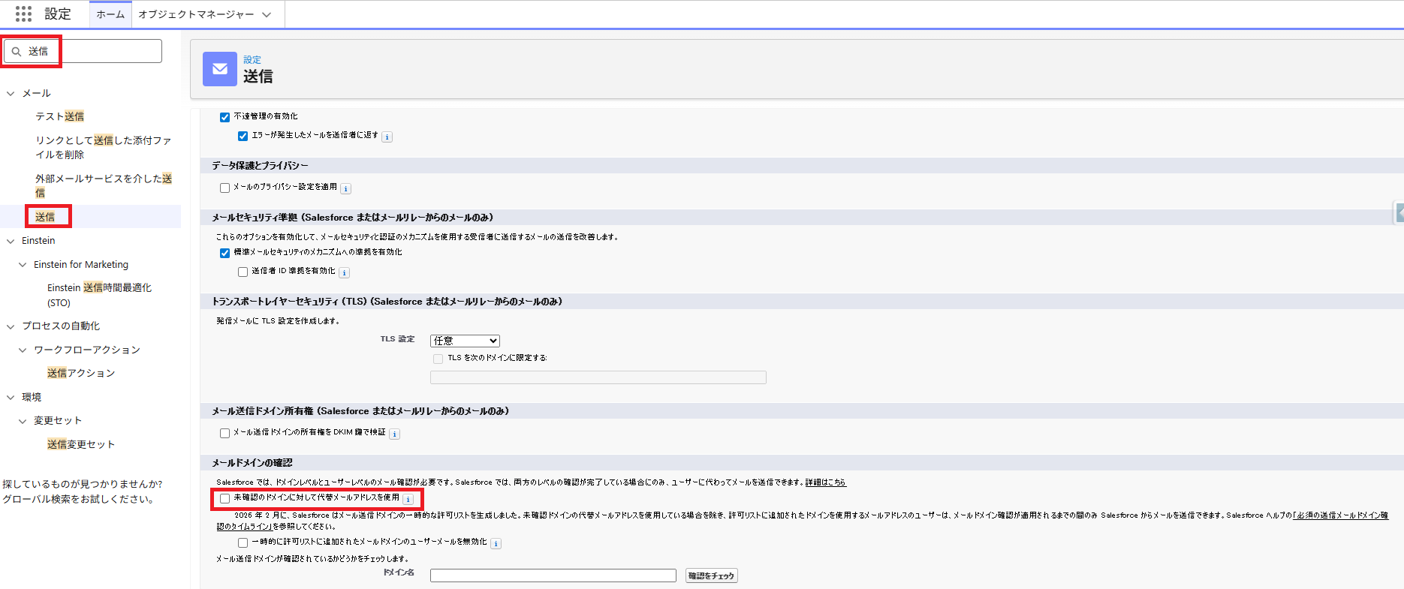Viewport: 1404px width, 589px height.
Task: Focus the Quick Find search box
Action: 83,51
